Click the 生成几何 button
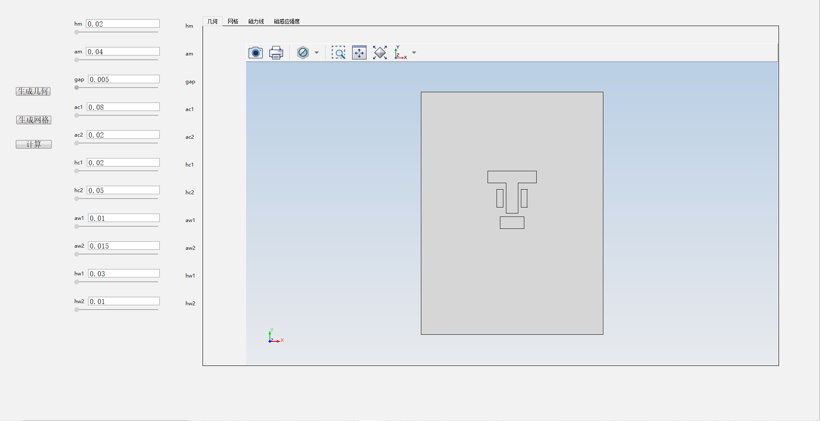 click(33, 91)
